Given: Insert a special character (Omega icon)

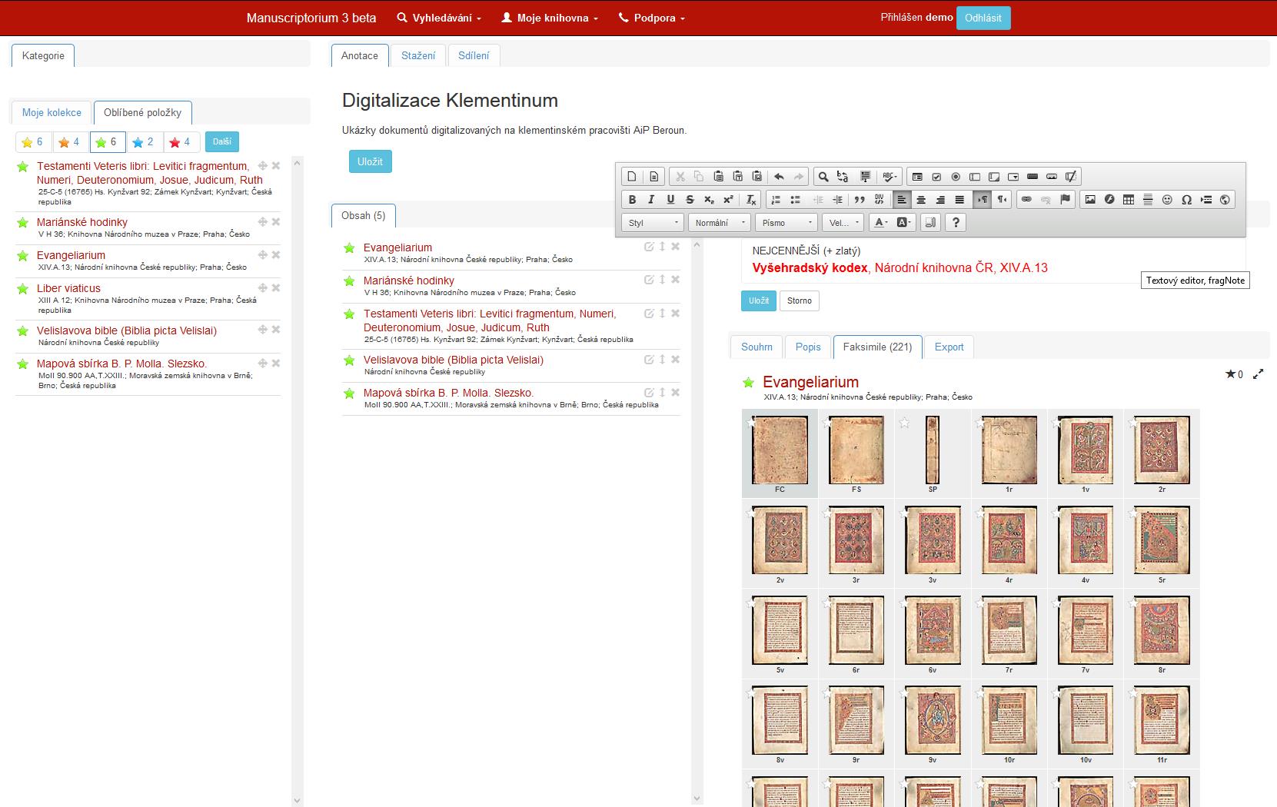Looking at the screenshot, I should 1186,199.
